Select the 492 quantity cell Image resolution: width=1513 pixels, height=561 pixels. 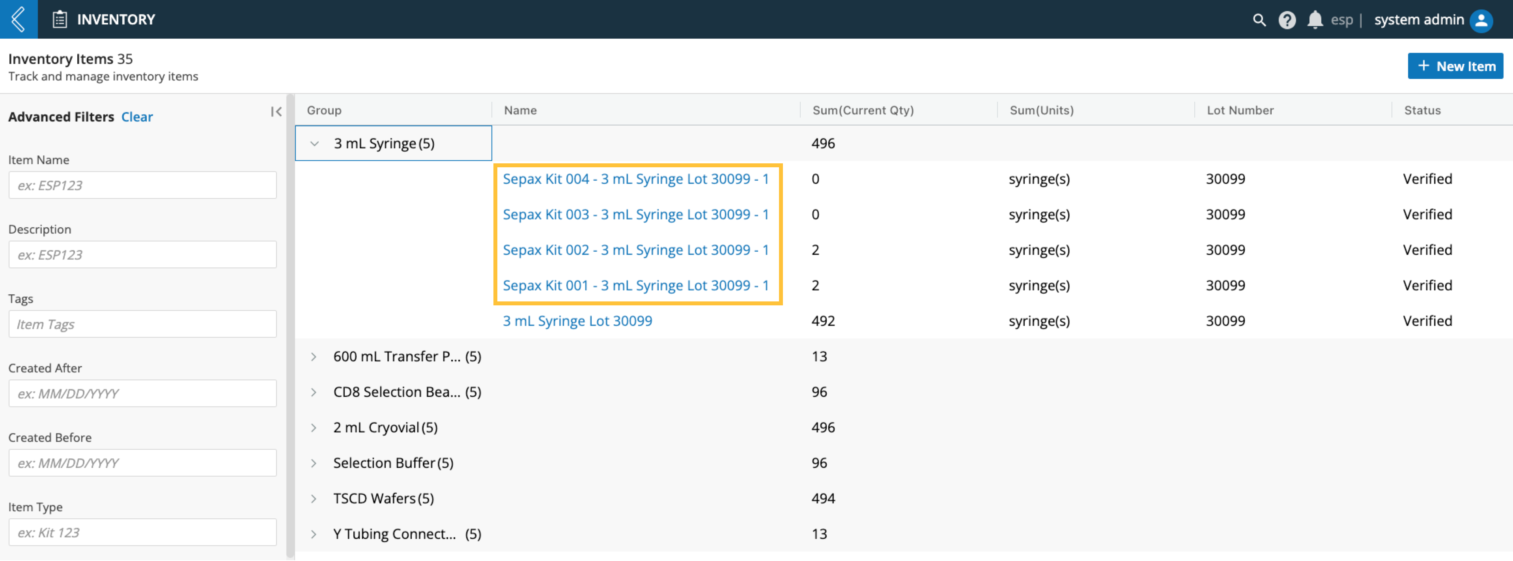[x=823, y=321]
